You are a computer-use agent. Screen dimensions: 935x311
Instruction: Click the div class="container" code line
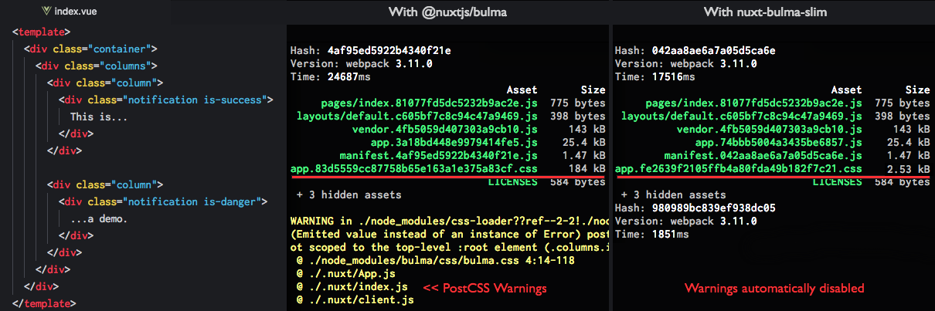90,49
